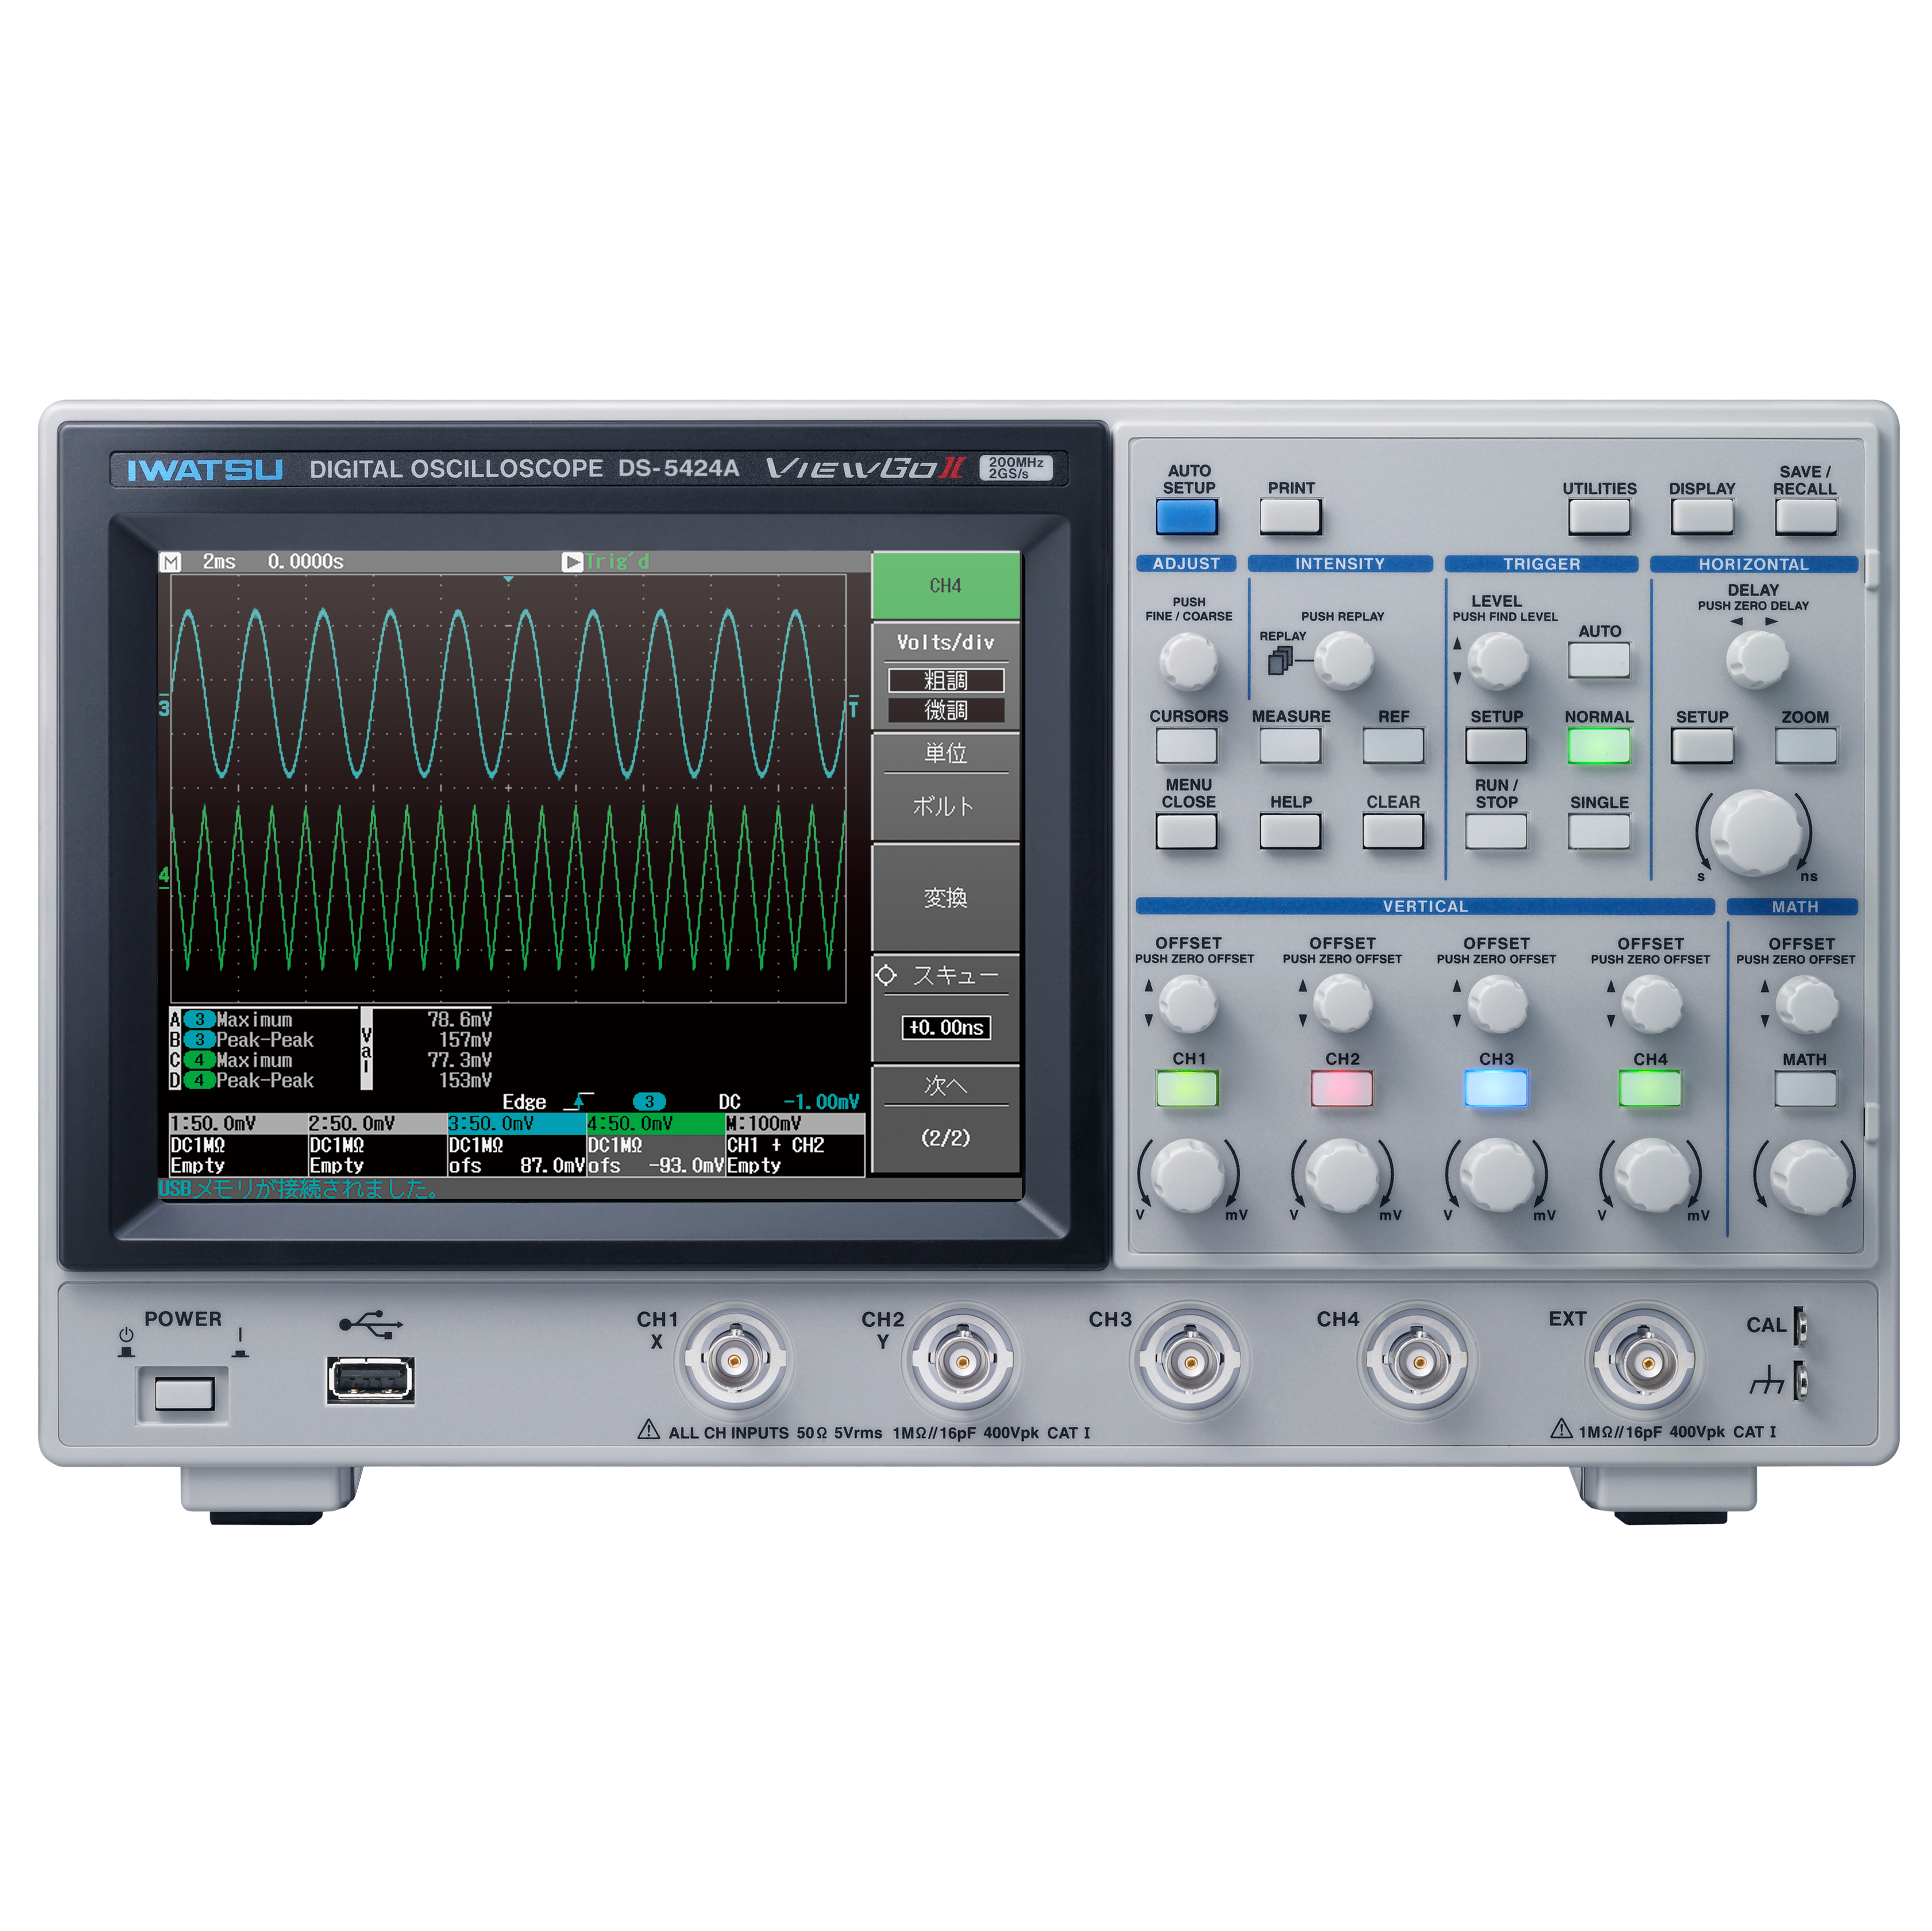Push the trigger SETUP button
The width and height of the screenshot is (1932, 1931).
tap(1496, 746)
